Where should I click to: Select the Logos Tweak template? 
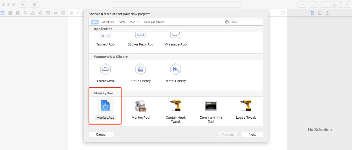[x=246, y=106]
